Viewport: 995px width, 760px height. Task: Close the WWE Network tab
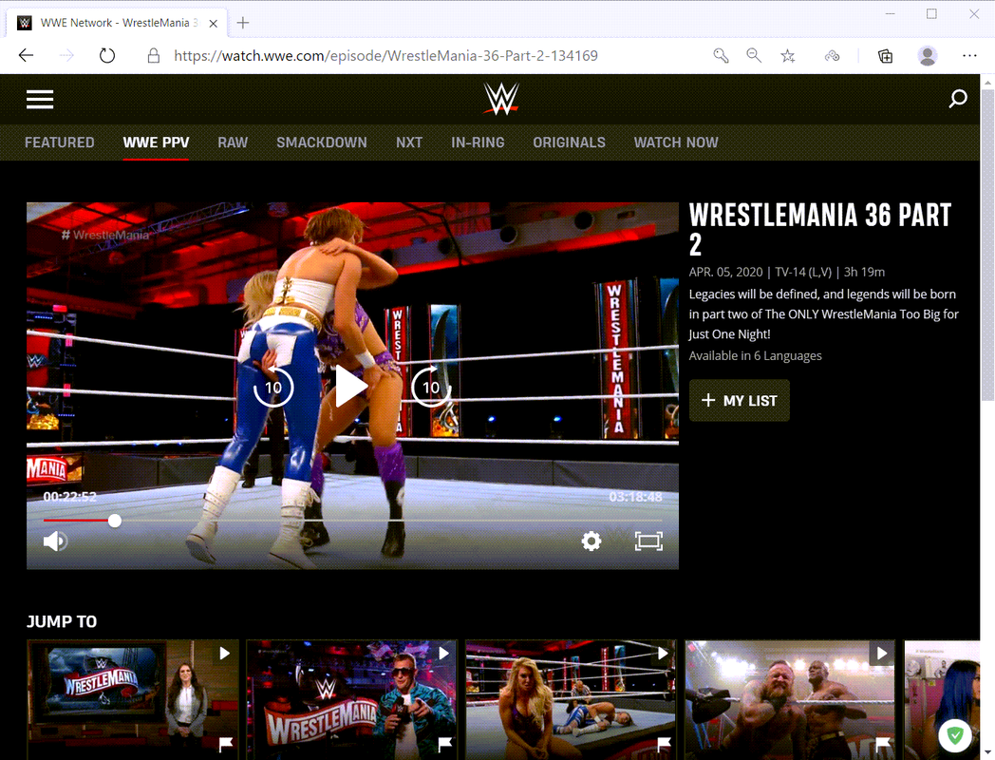[214, 24]
